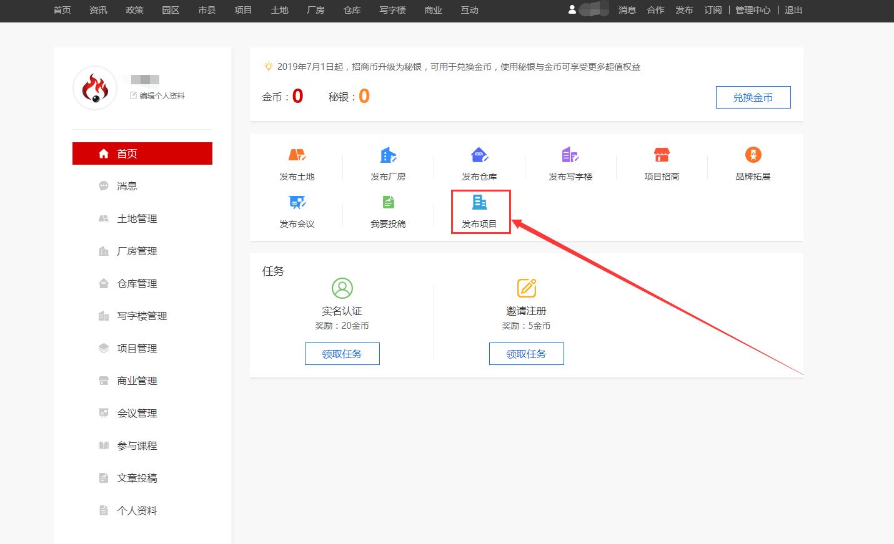Switch to the 写字楼 tab in top navigation

point(392,10)
